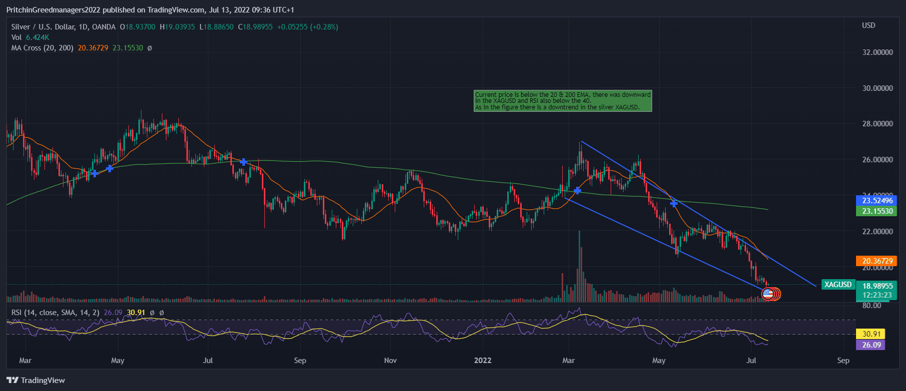Select the MA cross marker near late July 2021
The width and height of the screenshot is (906, 391).
coord(243,162)
